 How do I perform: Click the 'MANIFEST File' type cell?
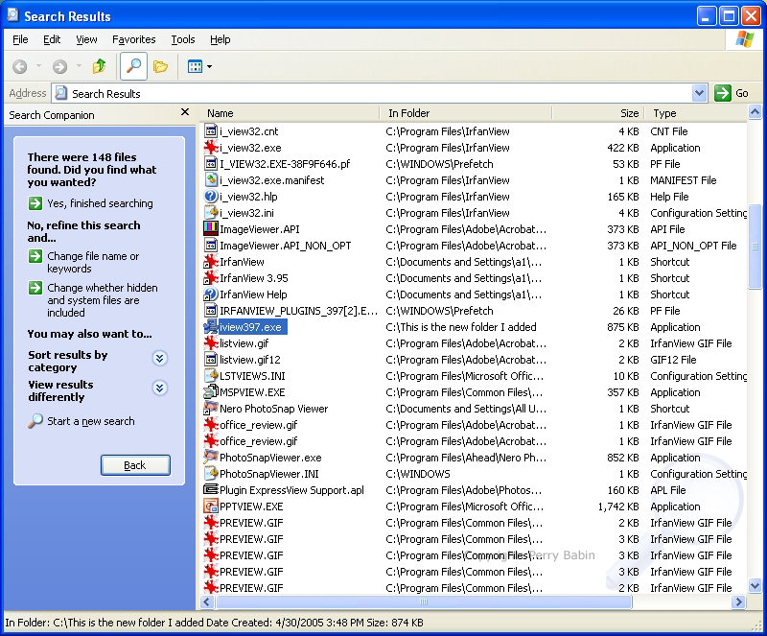[x=684, y=180]
